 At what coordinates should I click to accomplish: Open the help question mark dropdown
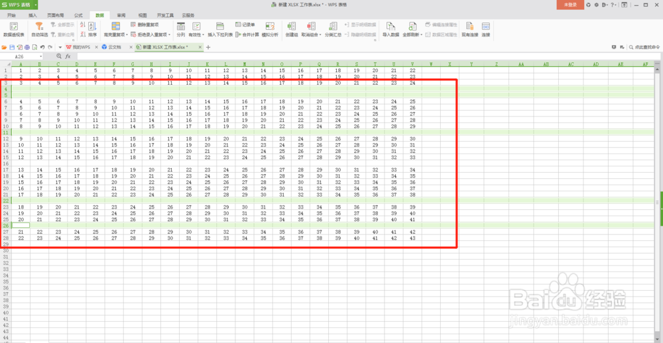click(613, 5)
